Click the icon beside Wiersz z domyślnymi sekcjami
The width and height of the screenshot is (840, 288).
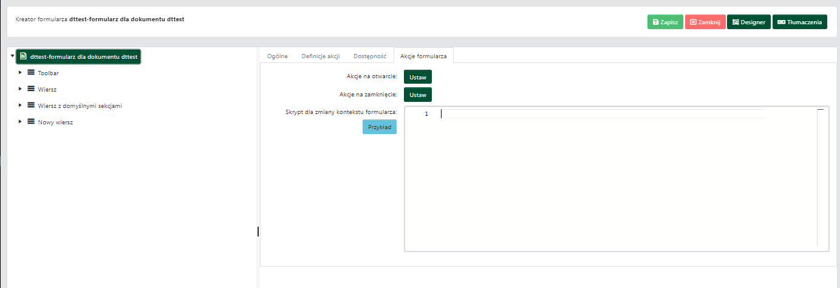(x=31, y=105)
